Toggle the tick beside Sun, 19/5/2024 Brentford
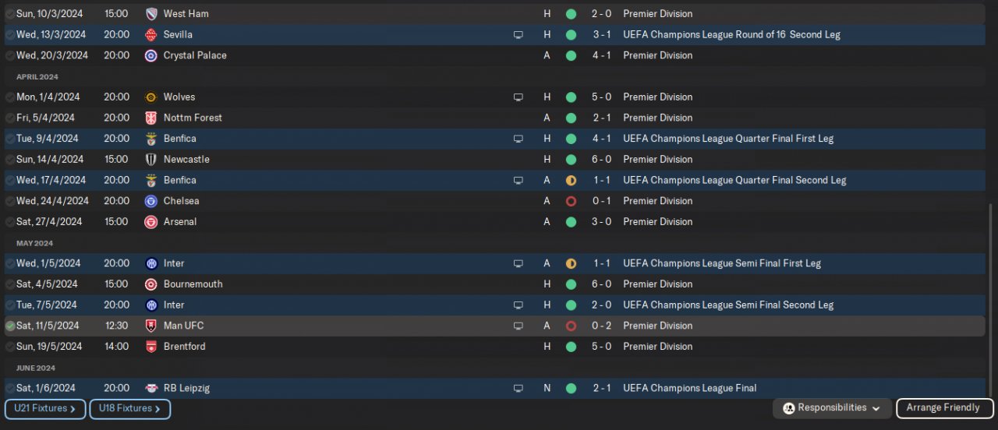998x430 pixels. (10, 347)
